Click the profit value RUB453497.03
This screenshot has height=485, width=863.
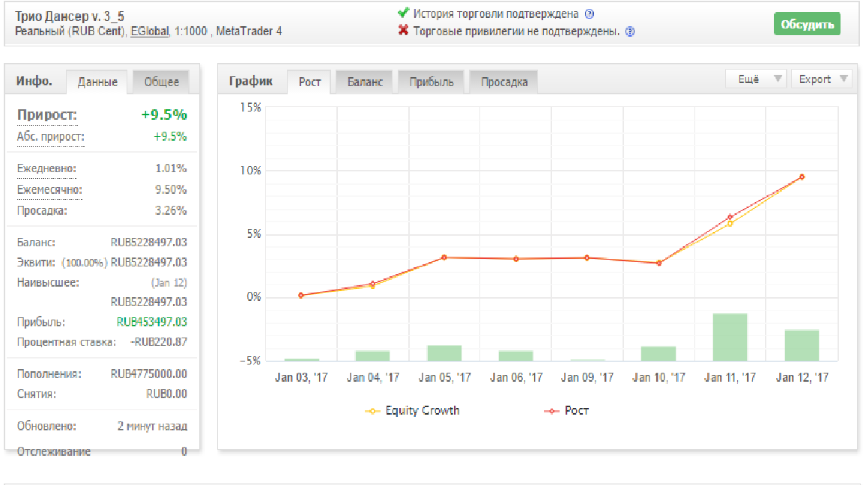[x=152, y=323]
